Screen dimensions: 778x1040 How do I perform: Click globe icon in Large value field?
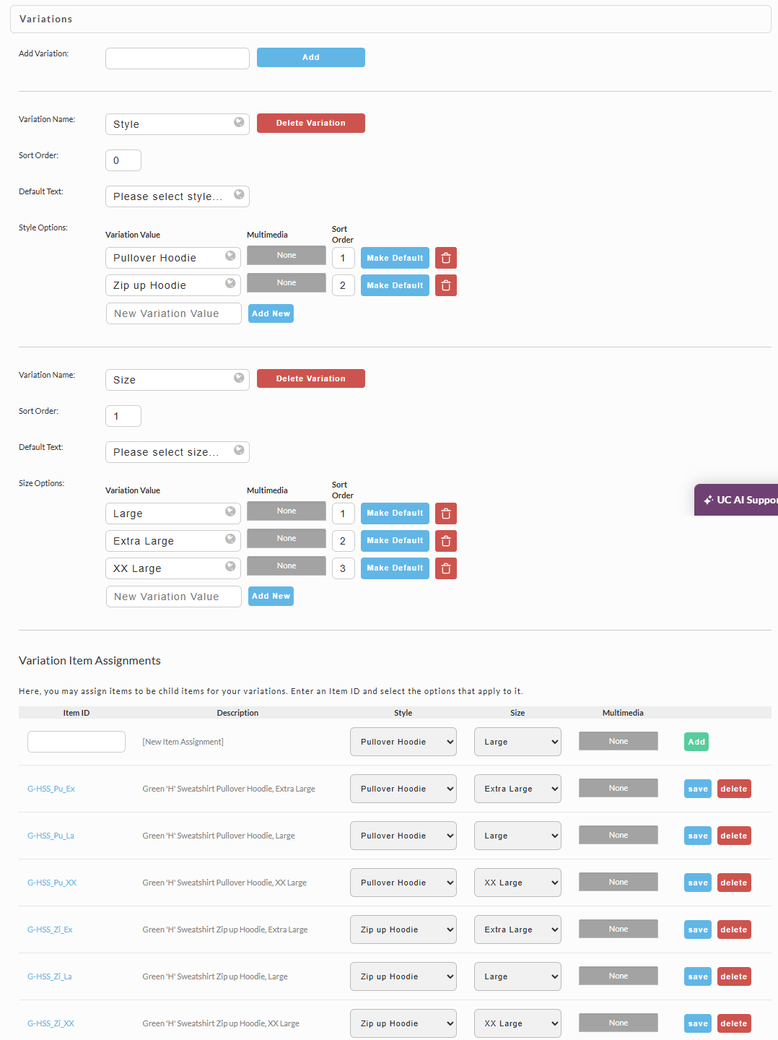point(230,511)
